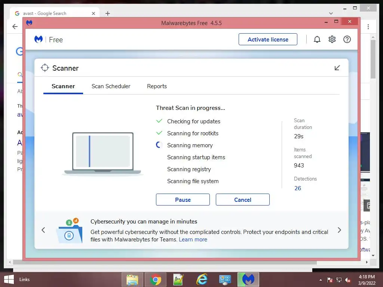383x287 pixels.
Task: Show previous promotion with left arrow
Action: point(43,230)
